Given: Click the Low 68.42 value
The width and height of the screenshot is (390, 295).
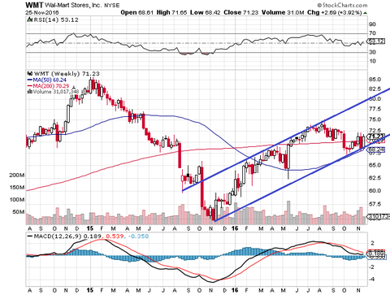Looking at the screenshot, I should pyautogui.click(x=206, y=13).
